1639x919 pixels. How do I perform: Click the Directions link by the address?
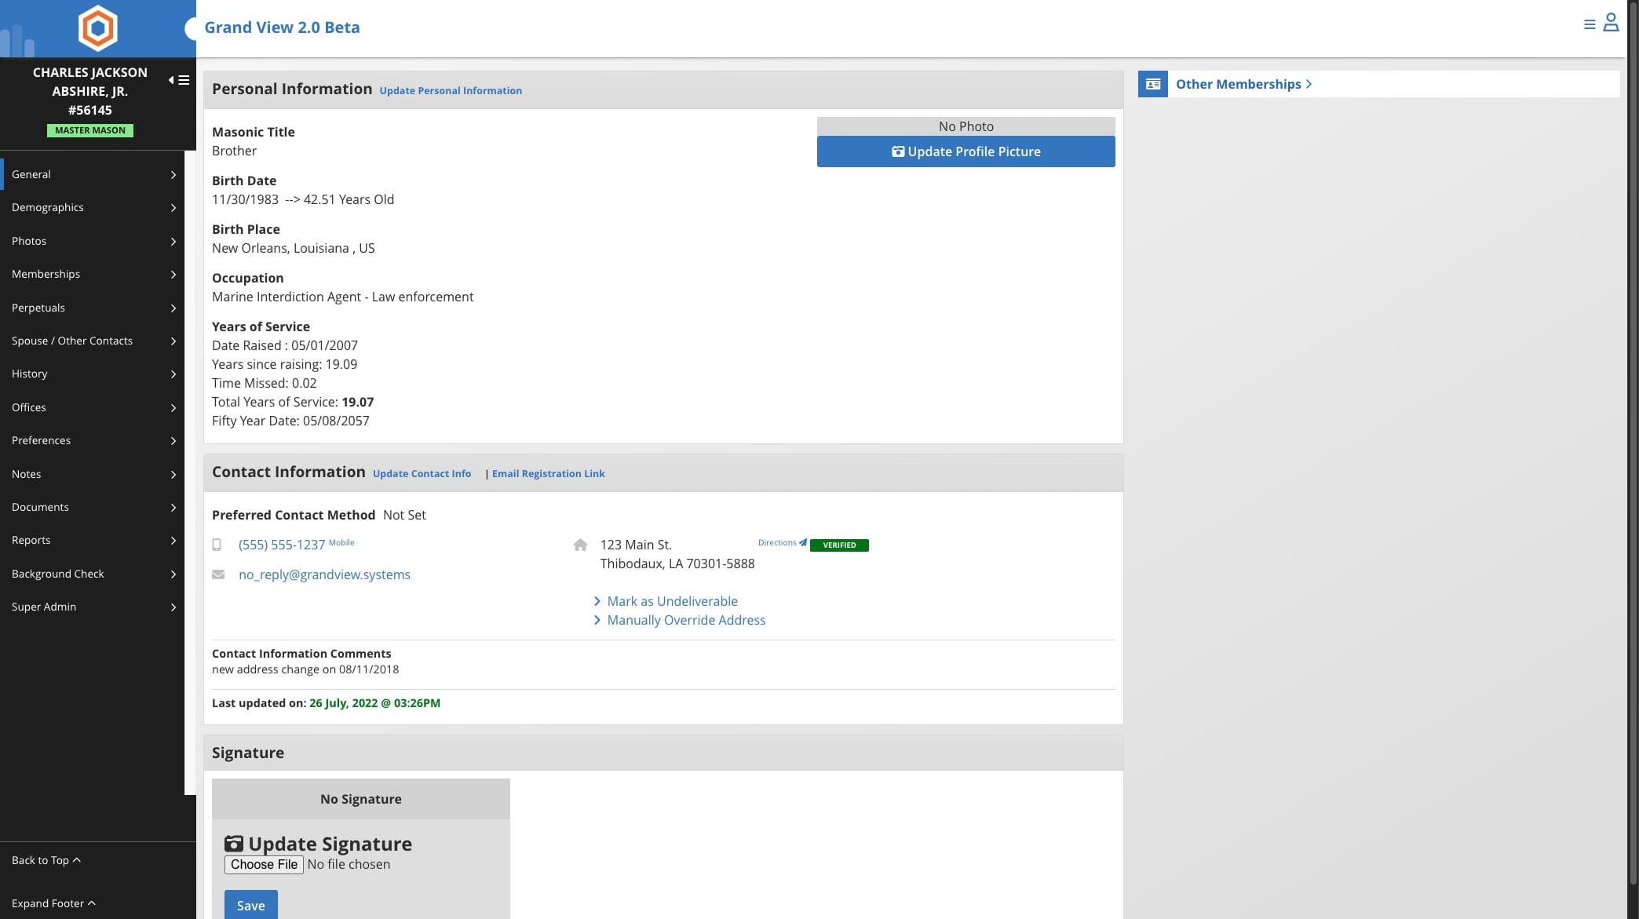click(x=782, y=543)
